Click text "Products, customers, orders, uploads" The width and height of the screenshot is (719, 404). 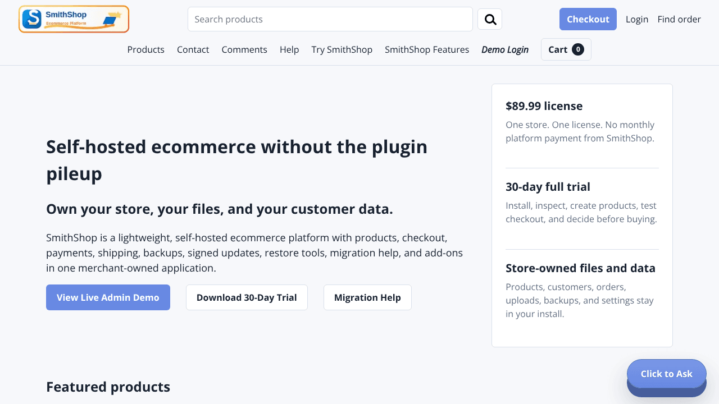[x=580, y=300]
